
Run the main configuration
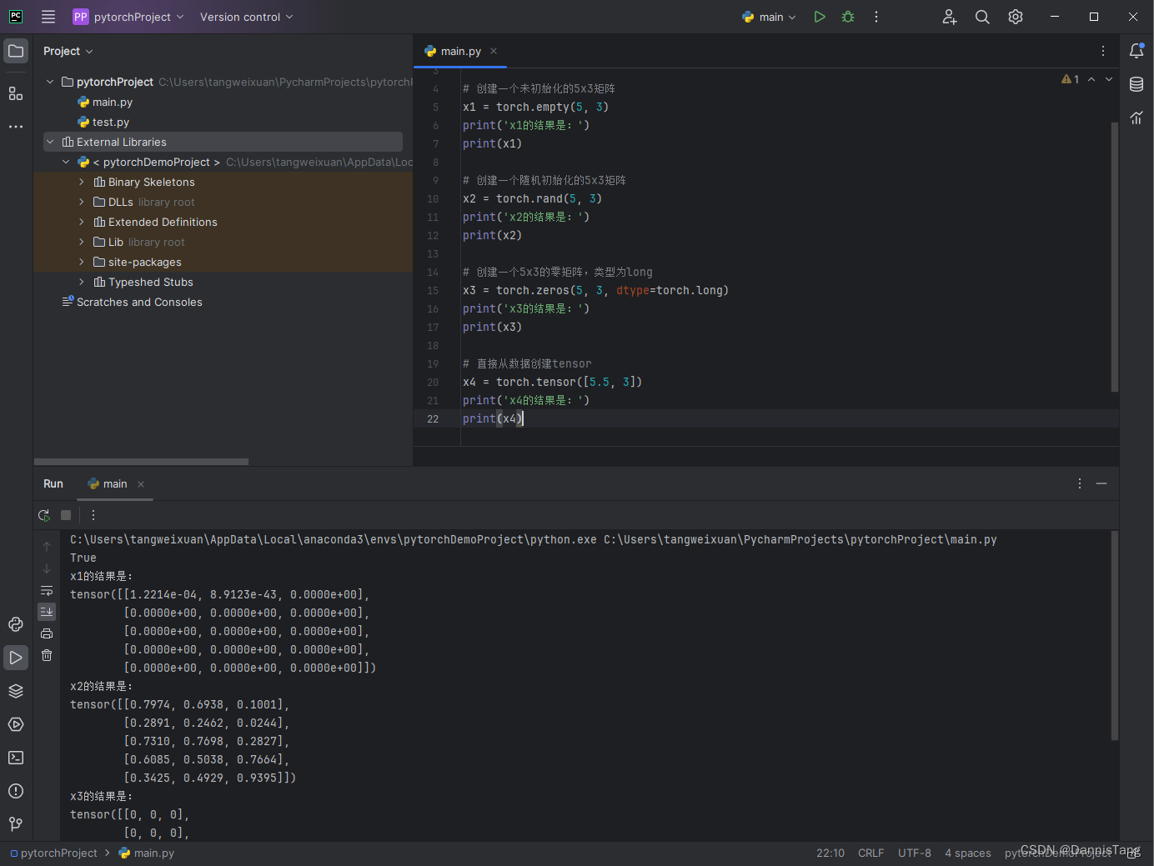tap(820, 17)
